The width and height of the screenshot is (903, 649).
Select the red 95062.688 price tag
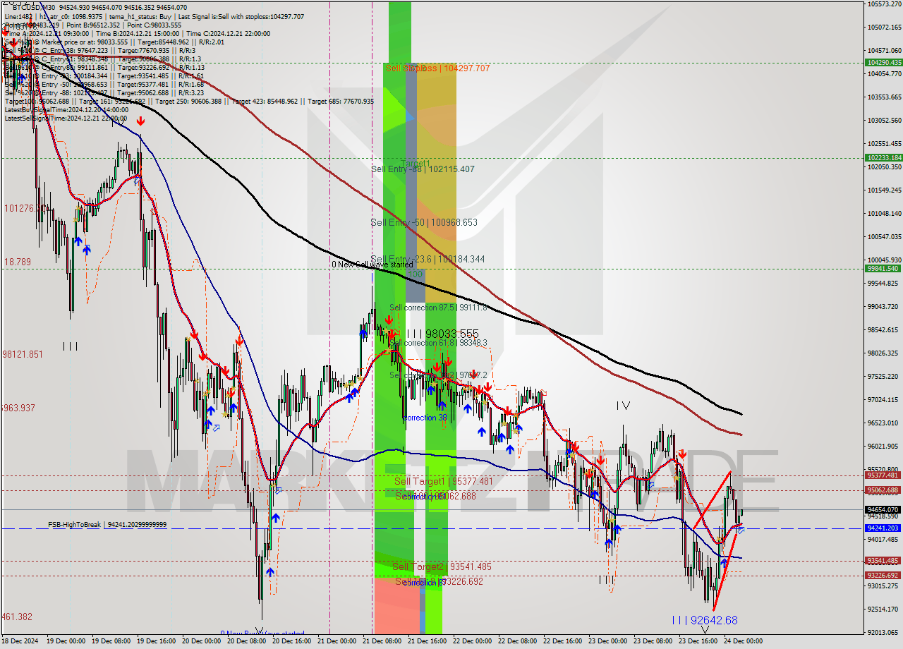click(x=883, y=490)
